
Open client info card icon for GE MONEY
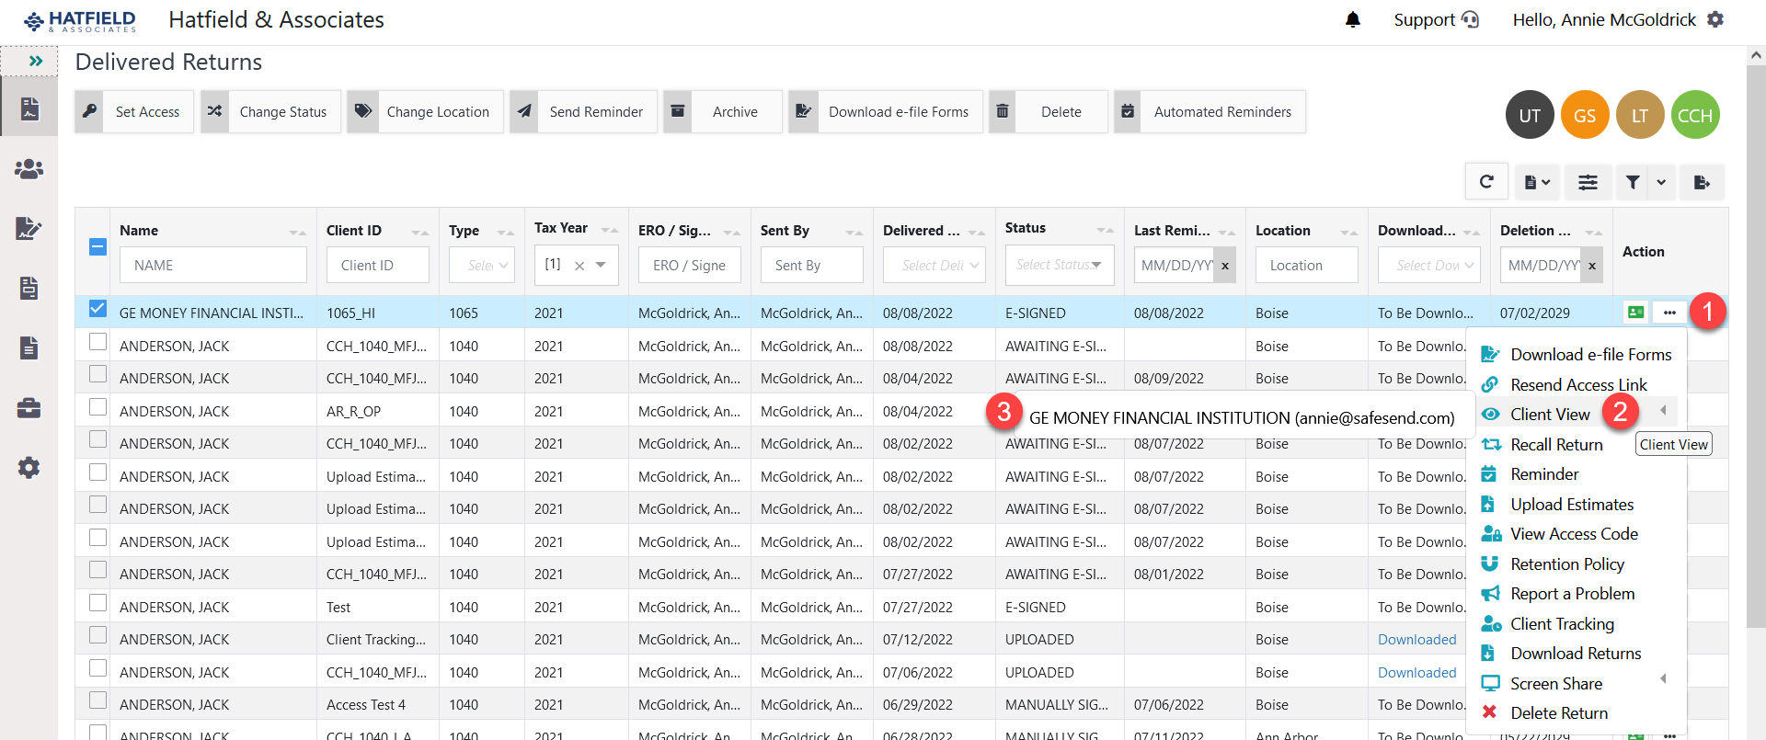1635,313
